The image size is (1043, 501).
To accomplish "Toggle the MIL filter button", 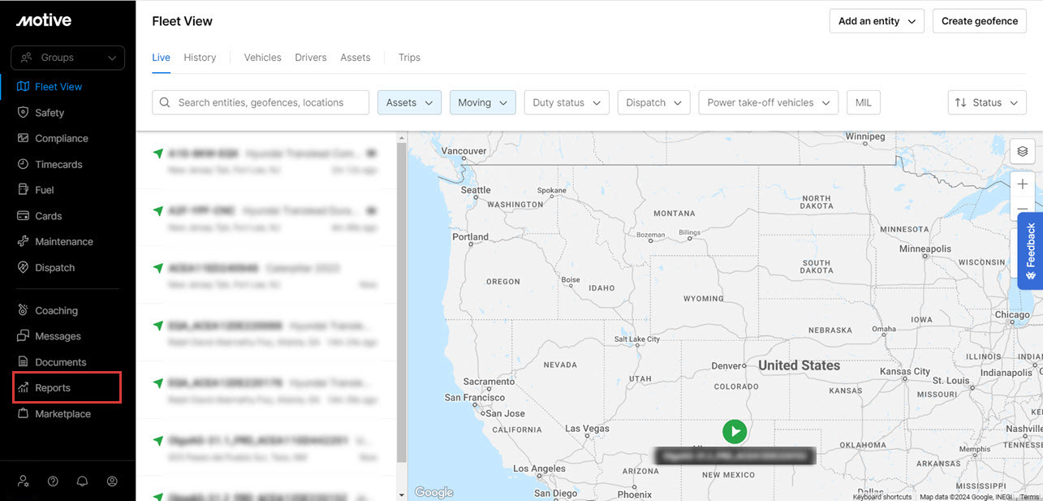I will click(x=863, y=102).
